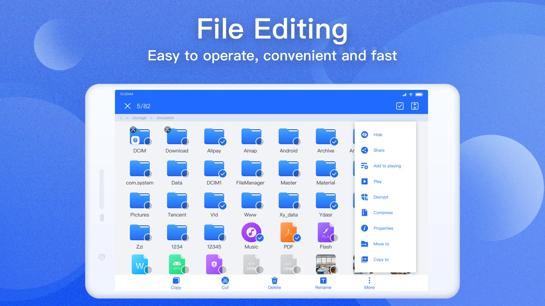545x306 pixels.
Task: Uncheck the Alipay folder checkbox
Action: coord(223,142)
